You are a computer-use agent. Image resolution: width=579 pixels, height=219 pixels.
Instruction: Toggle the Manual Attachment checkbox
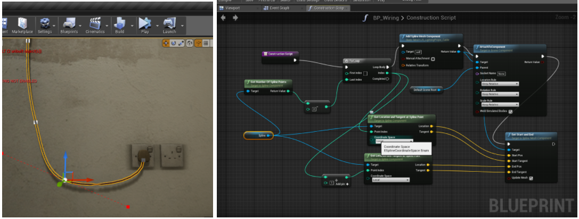click(x=433, y=58)
